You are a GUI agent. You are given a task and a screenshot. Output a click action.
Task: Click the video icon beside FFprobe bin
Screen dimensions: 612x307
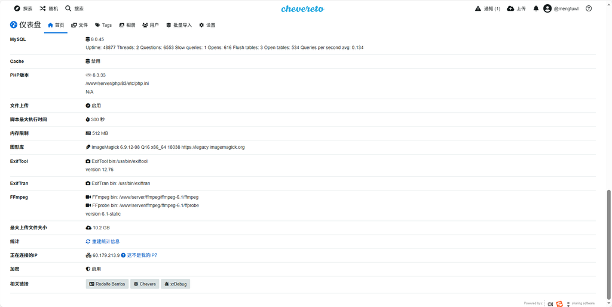tap(88, 205)
